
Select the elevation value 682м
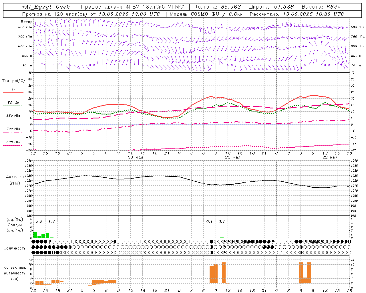coord(333,7)
